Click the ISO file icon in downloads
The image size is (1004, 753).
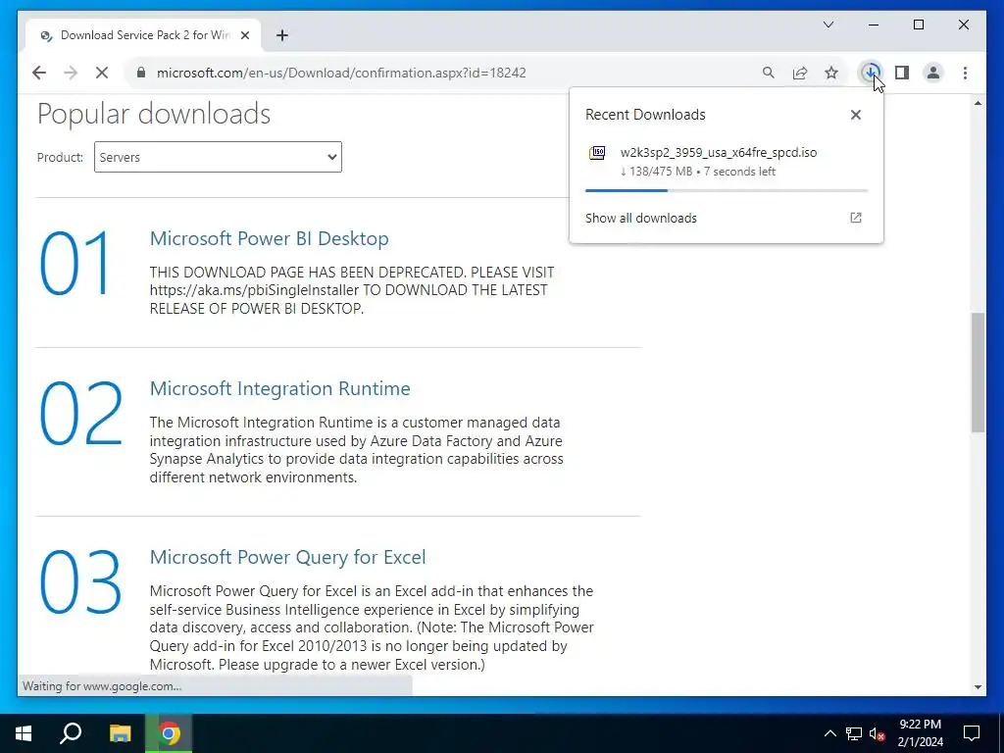click(x=597, y=153)
